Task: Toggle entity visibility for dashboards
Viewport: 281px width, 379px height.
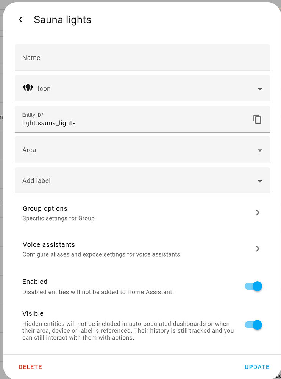Action: pyautogui.click(x=253, y=325)
